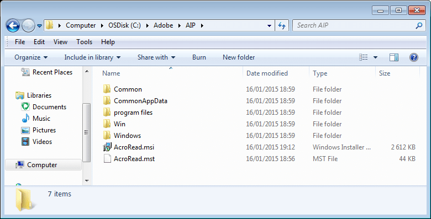The image size is (431, 219).
Task: Open the Tools menu
Action: tap(84, 42)
